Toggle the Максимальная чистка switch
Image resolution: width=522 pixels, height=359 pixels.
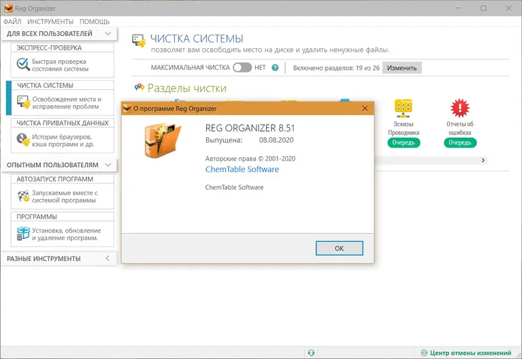242,68
